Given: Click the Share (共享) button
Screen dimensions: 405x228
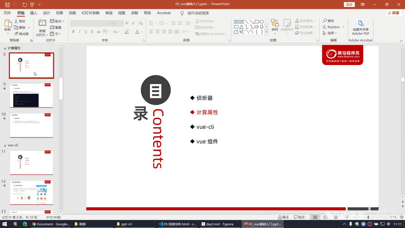Looking at the screenshot, I should pos(394,13).
